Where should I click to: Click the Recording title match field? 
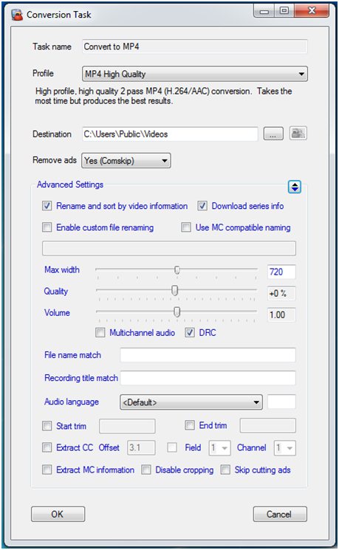point(208,378)
